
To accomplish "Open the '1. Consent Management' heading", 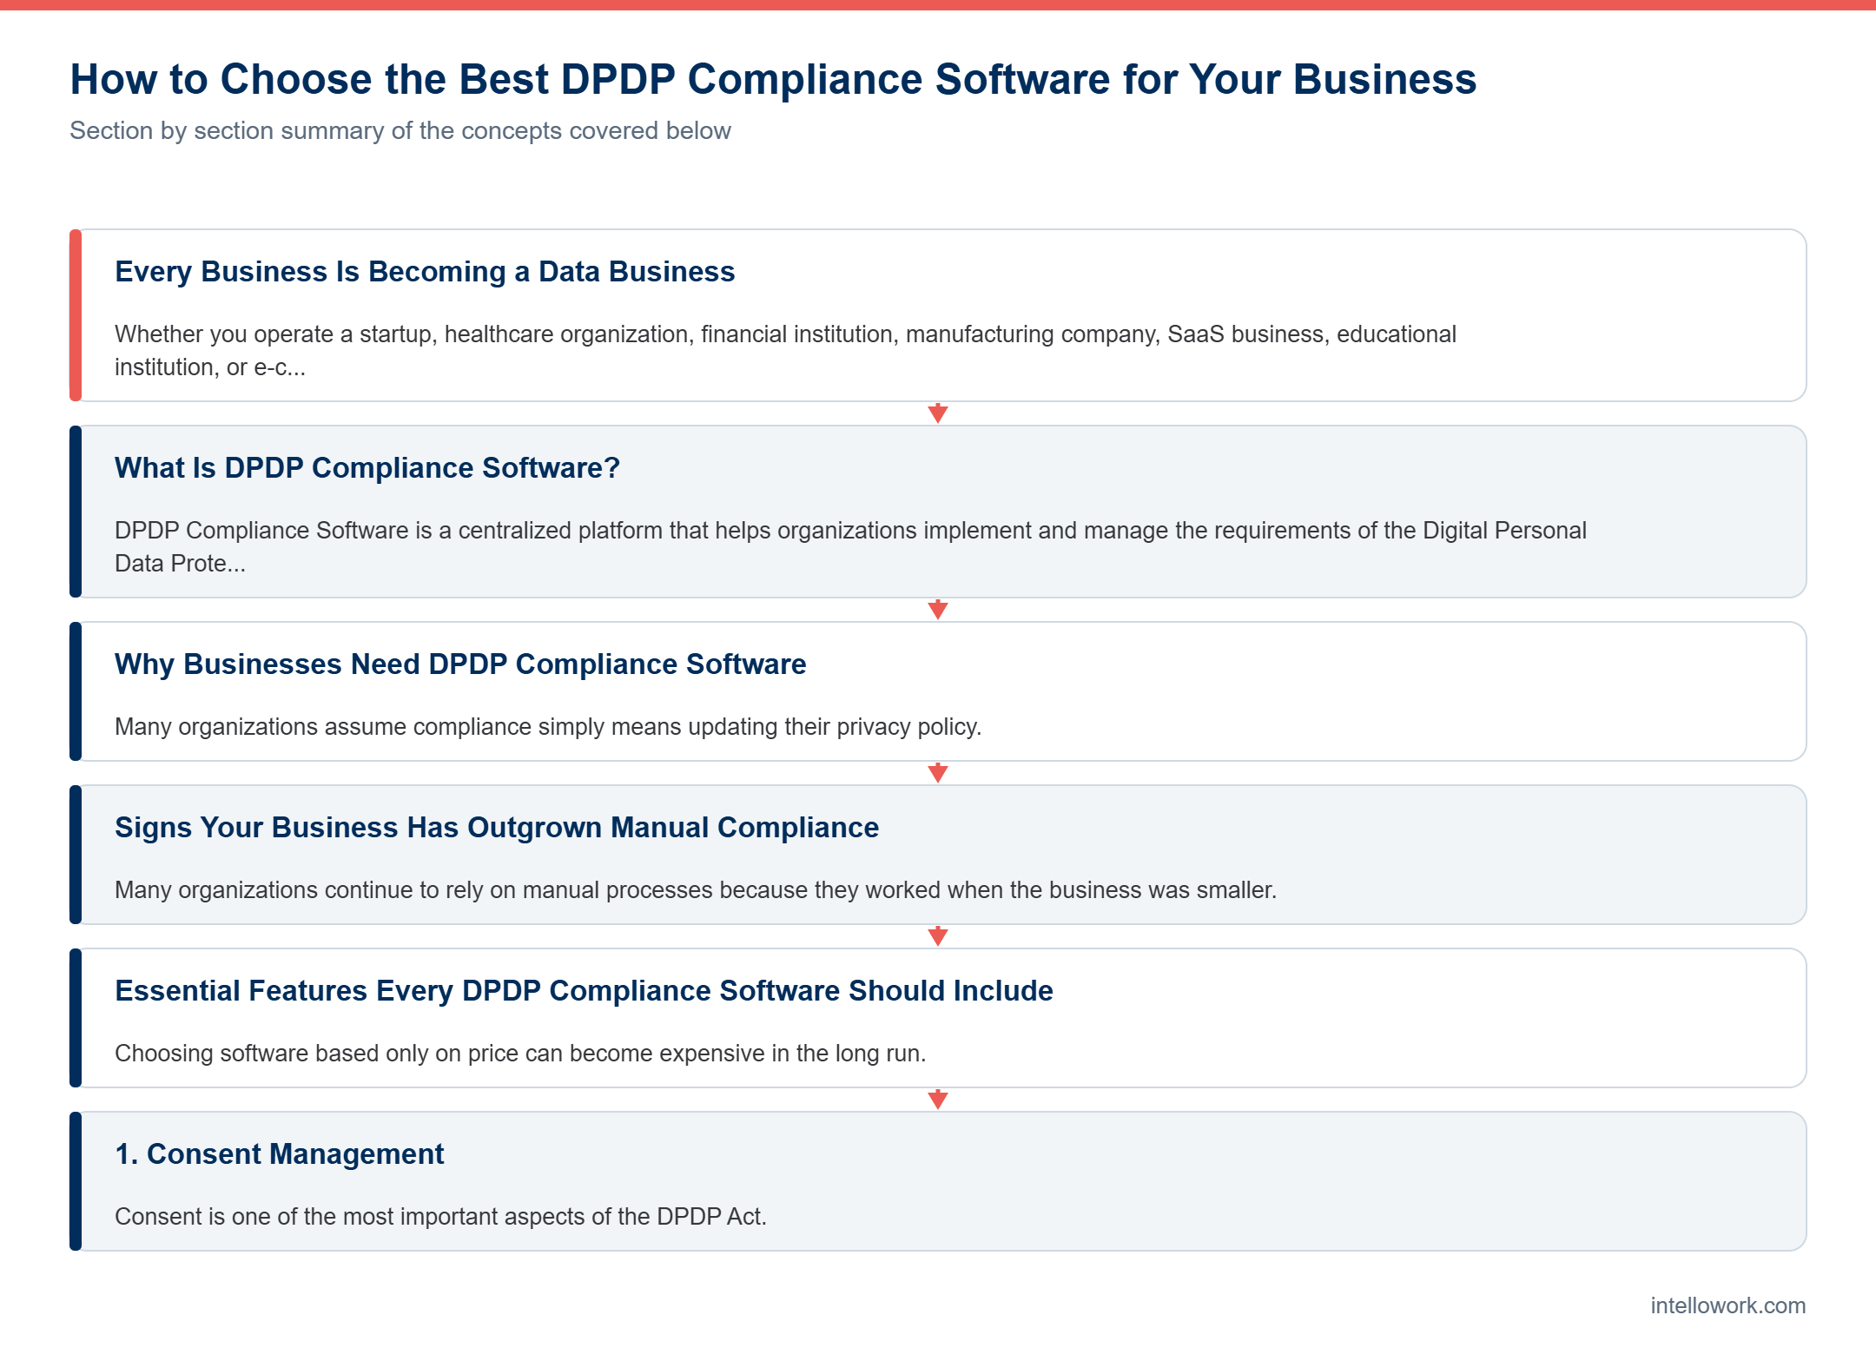I will pos(279,1154).
